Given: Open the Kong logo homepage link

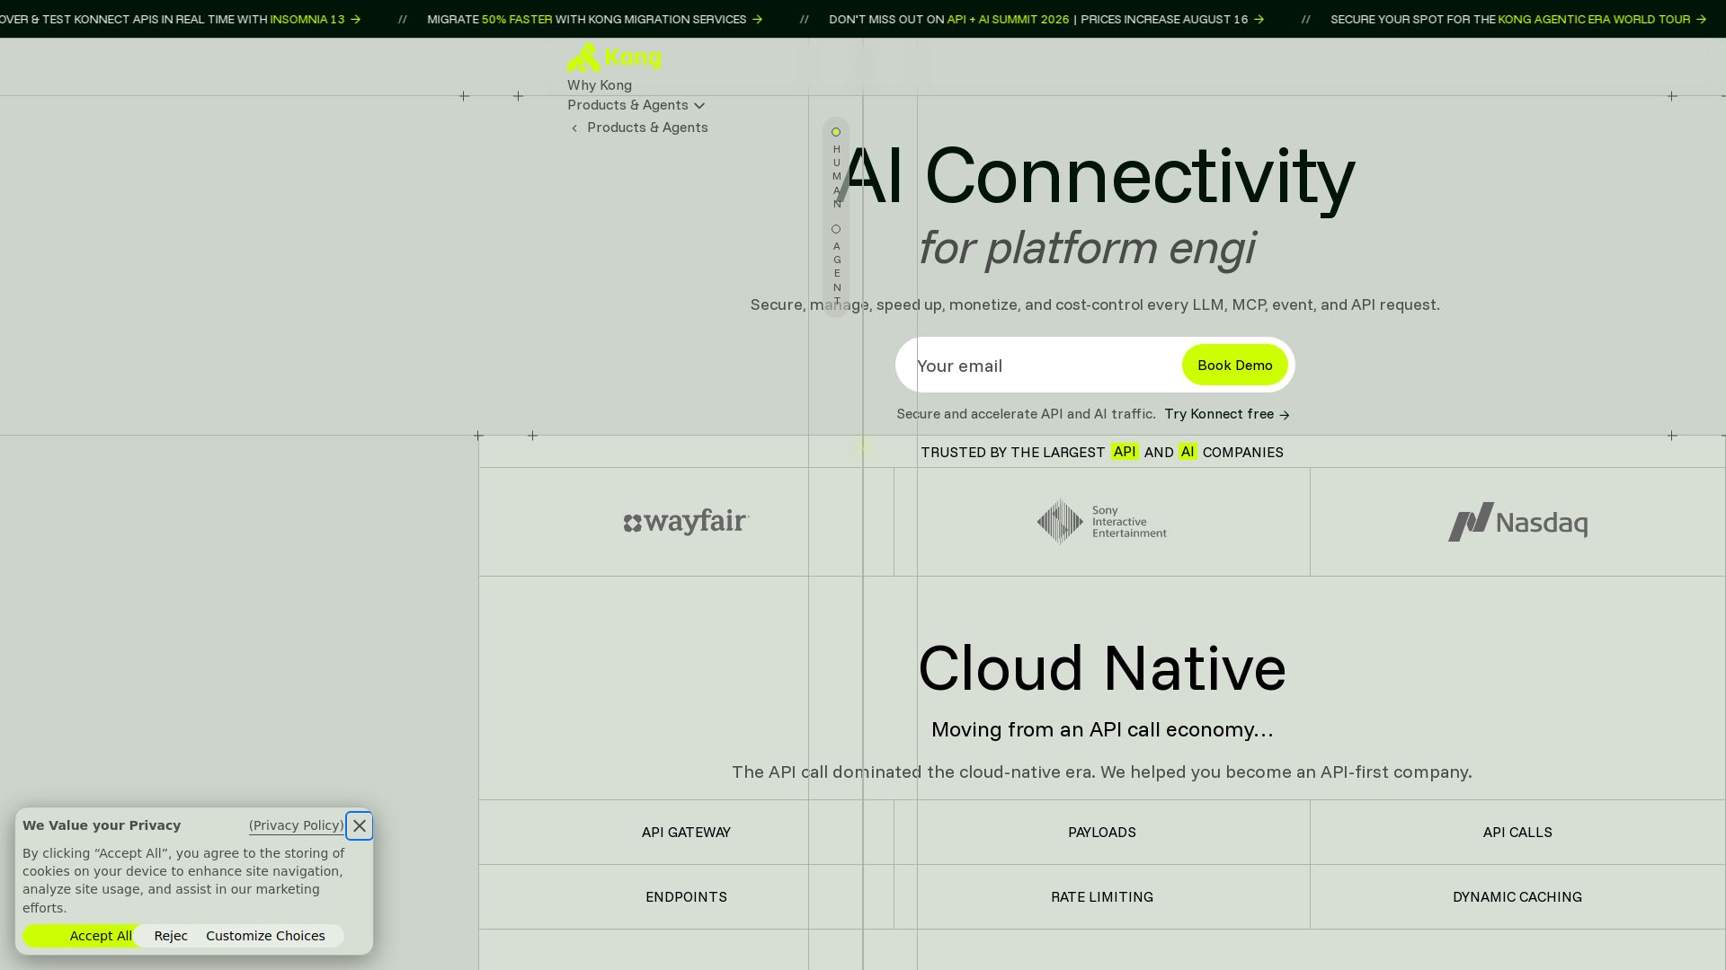Looking at the screenshot, I should coord(614,57).
